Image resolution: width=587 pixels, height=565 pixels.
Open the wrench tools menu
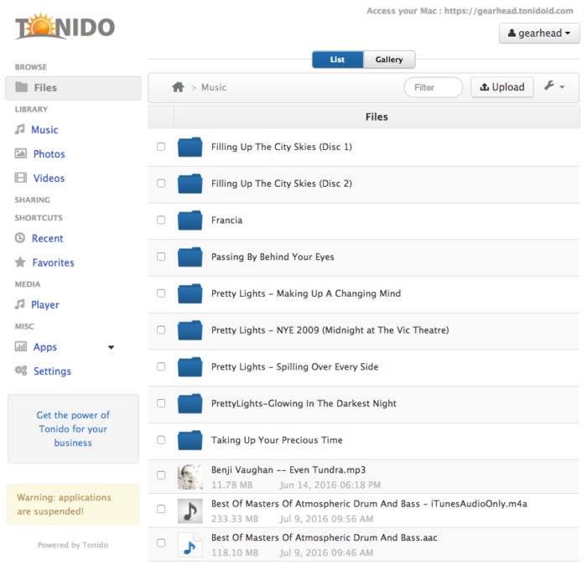pyautogui.click(x=554, y=86)
